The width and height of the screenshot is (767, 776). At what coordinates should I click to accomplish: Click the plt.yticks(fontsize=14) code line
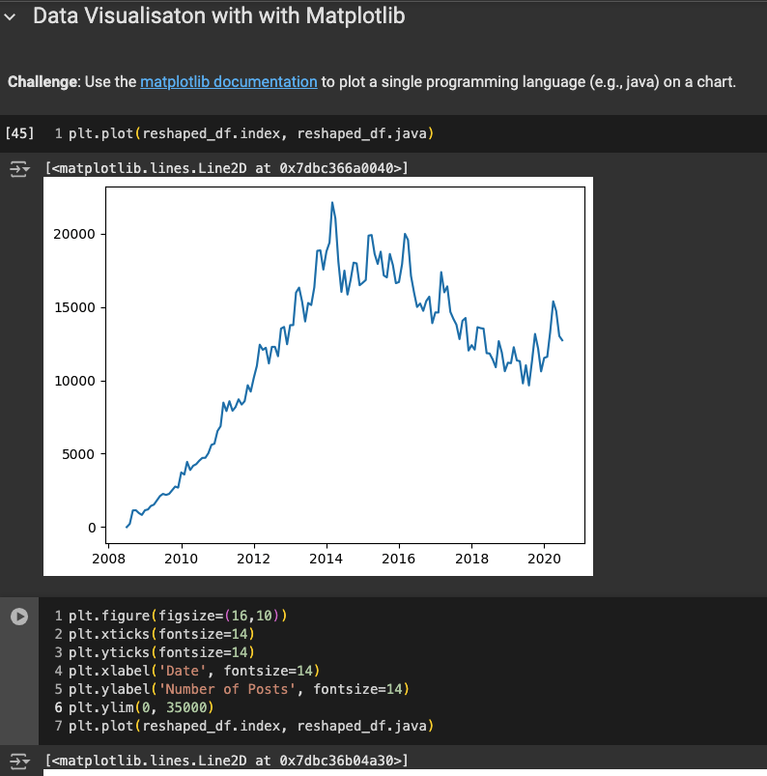coord(161,652)
